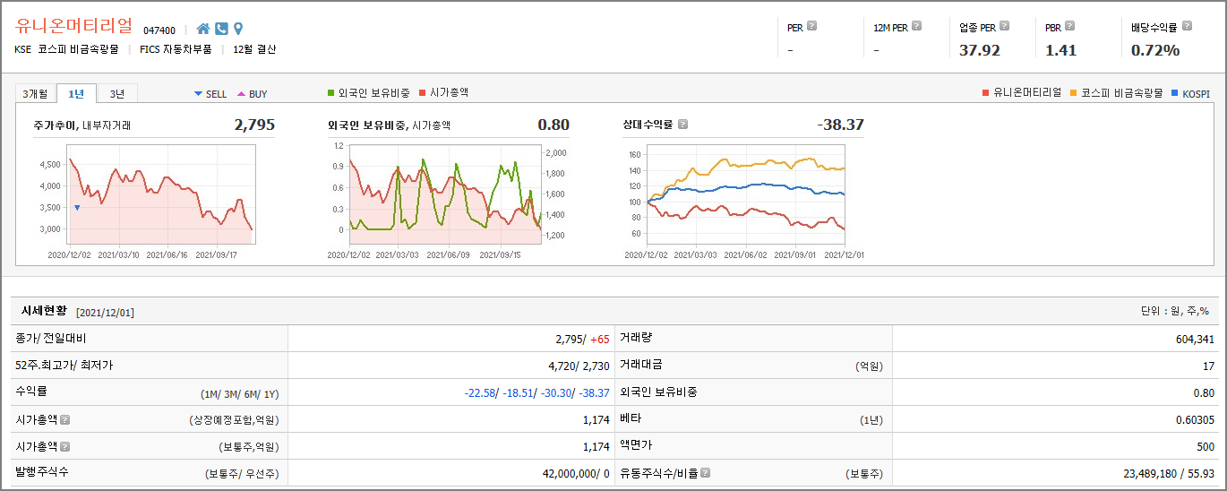Image resolution: width=1227 pixels, height=491 pixels.
Task: Click the 23,489,180 / 55.93 value cell
Action: point(1169,473)
